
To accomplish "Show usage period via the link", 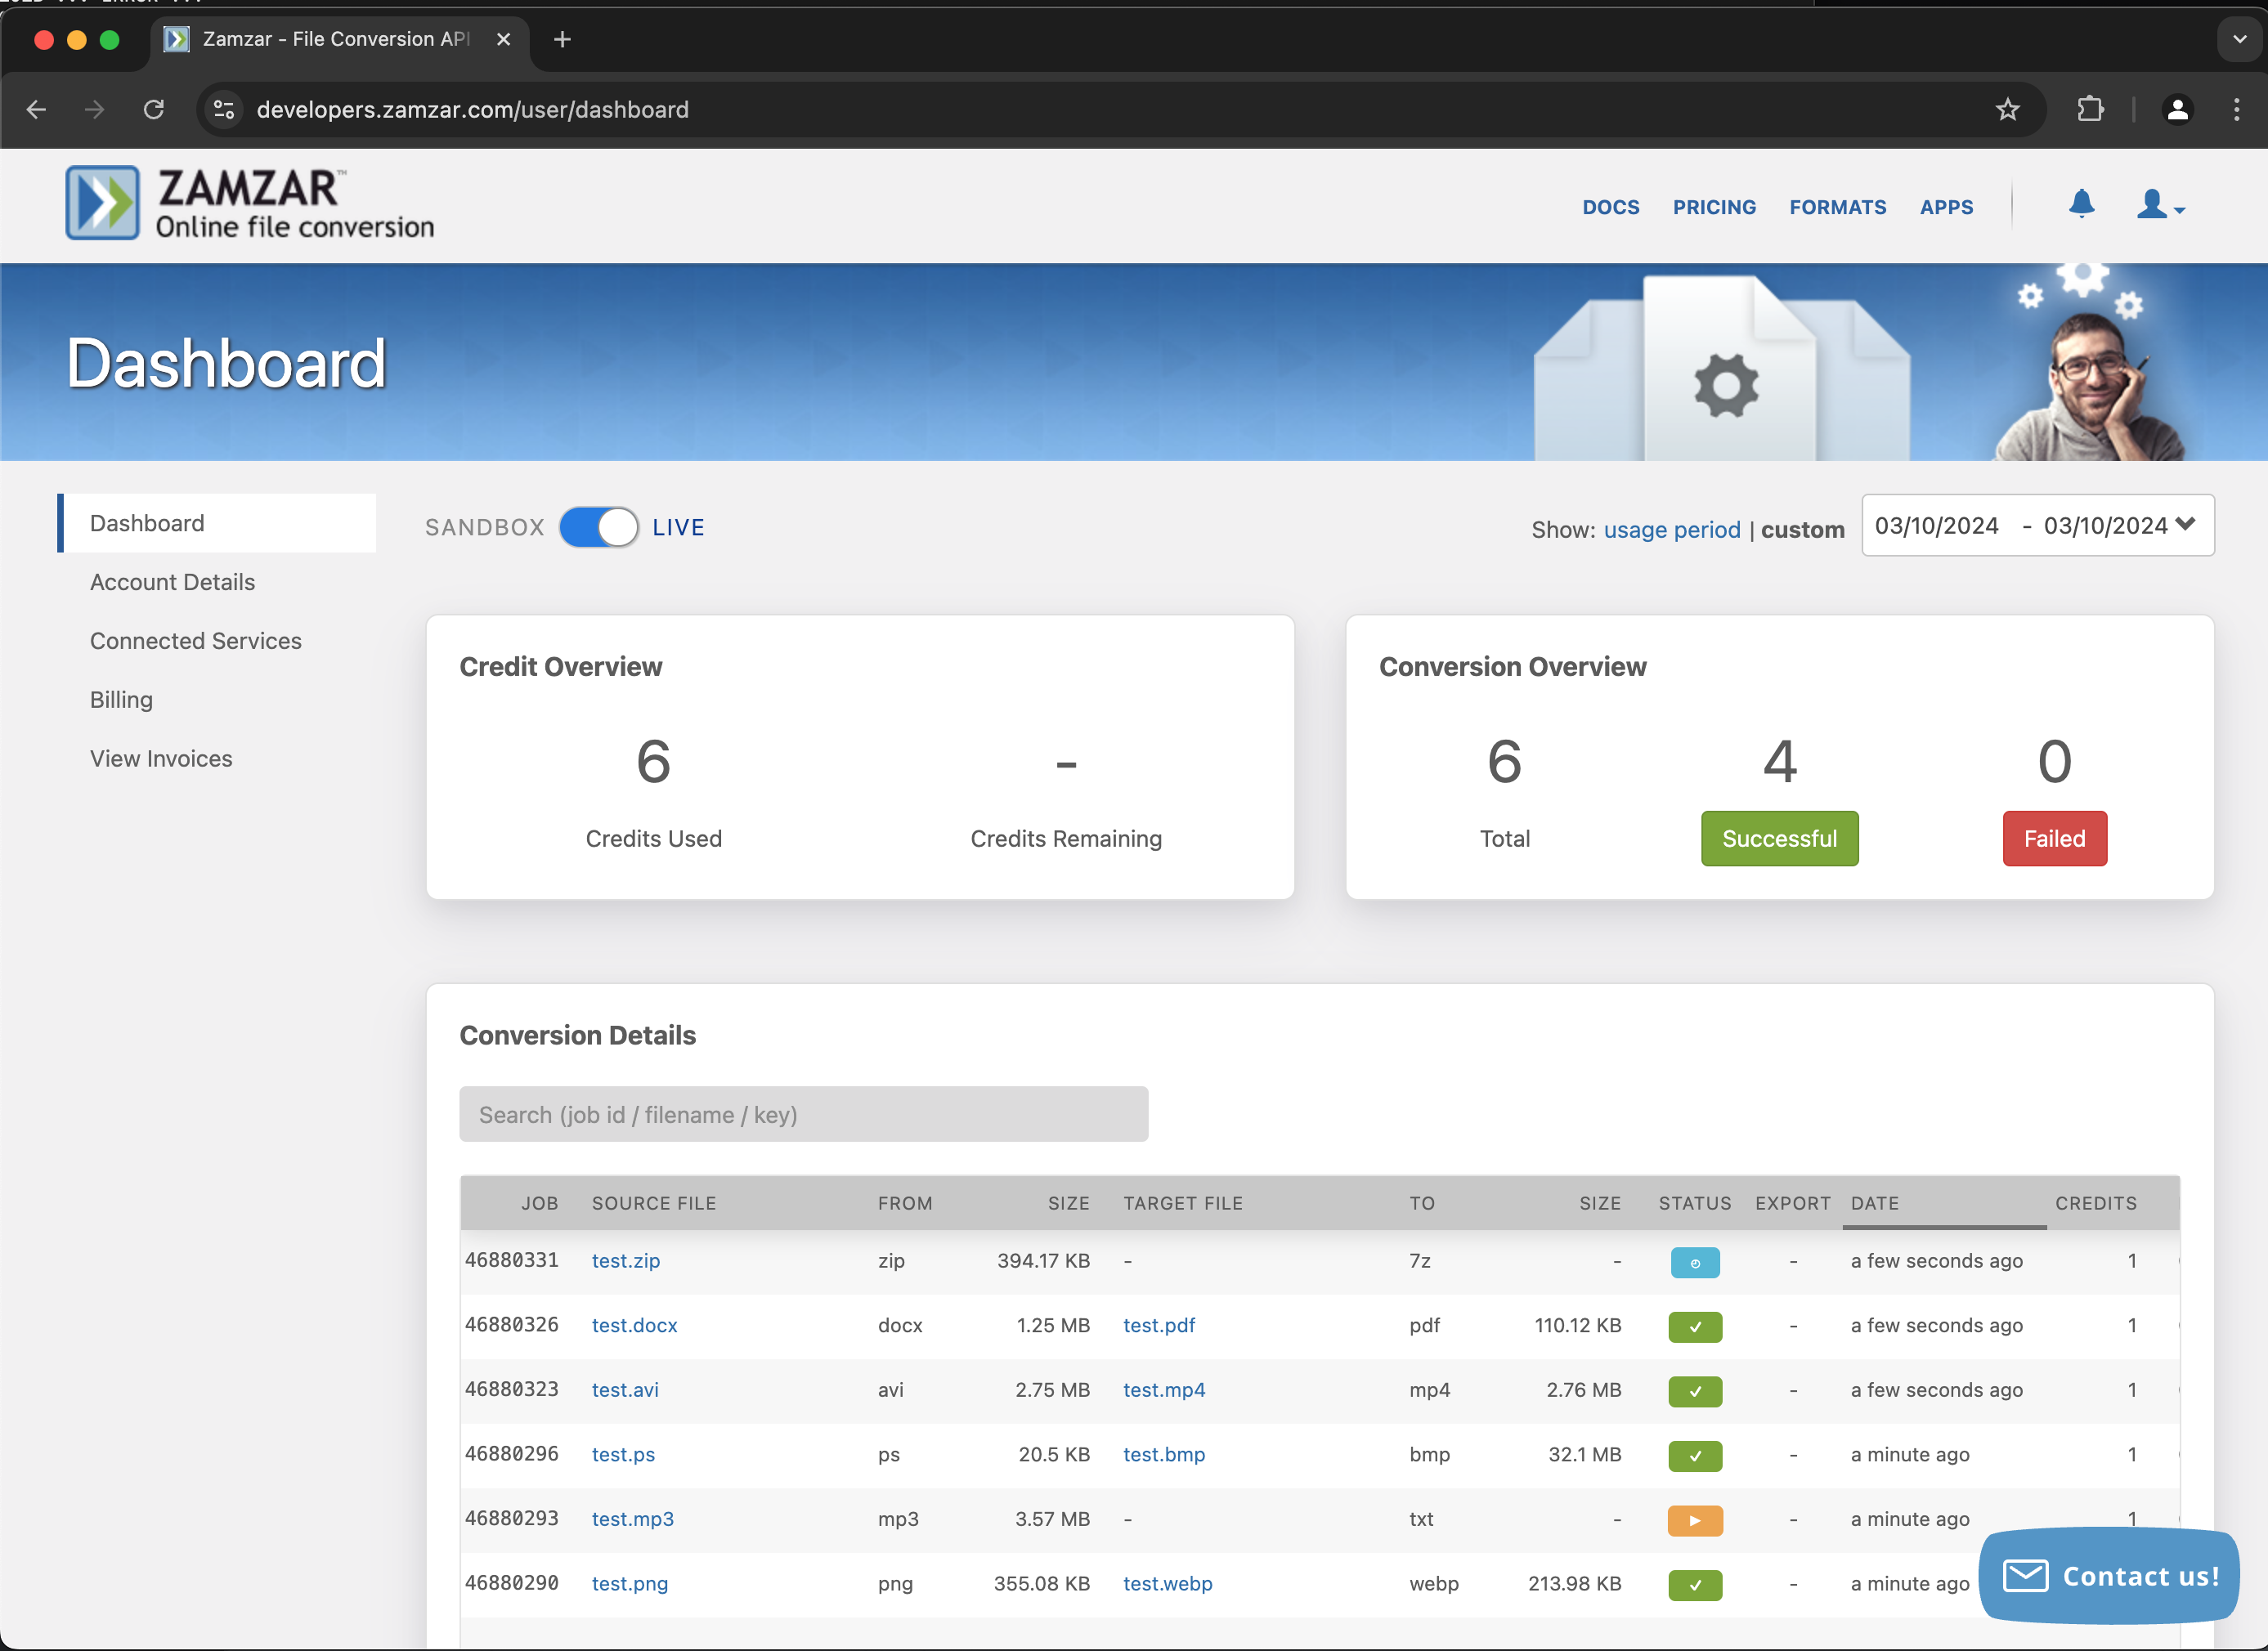I will pyautogui.click(x=1672, y=530).
